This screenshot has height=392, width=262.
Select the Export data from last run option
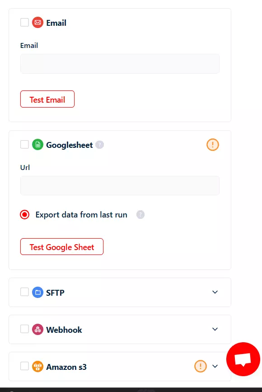25,214
